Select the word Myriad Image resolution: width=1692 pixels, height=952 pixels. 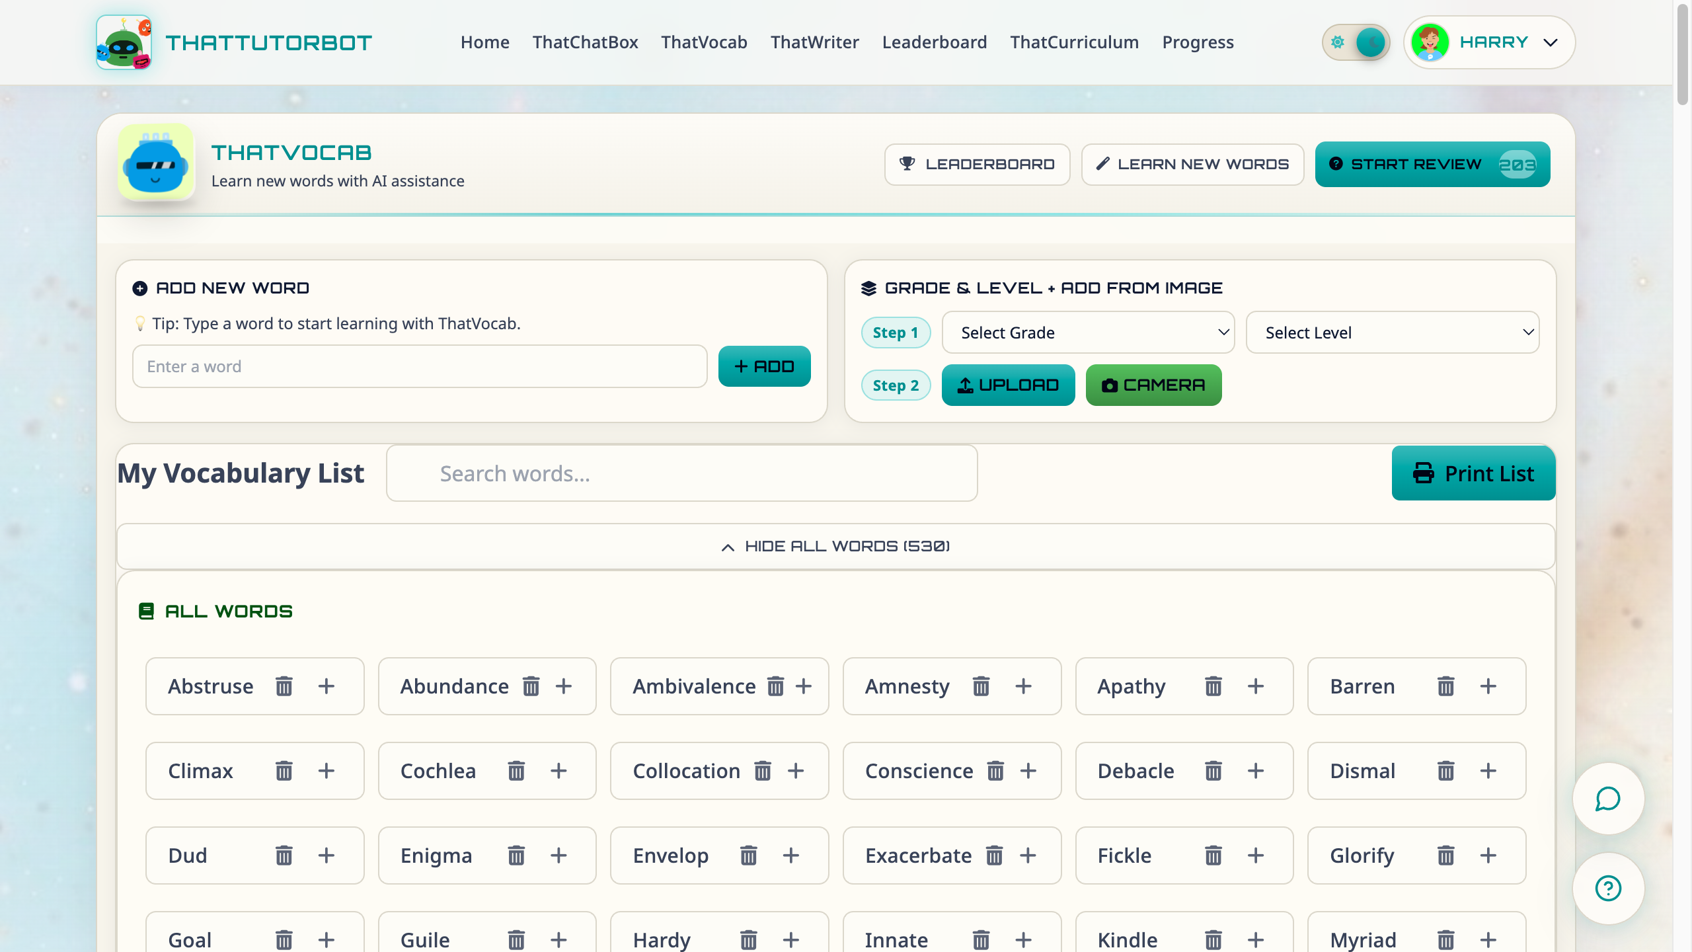[1364, 940]
